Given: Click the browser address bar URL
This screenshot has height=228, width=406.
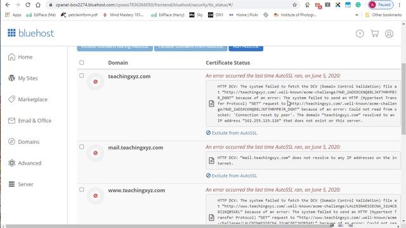Looking at the screenshot, I should pos(144,5).
